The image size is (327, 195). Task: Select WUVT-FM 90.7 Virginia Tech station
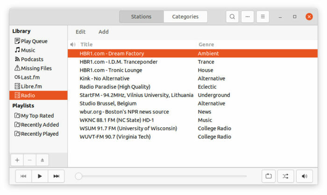coord(192,137)
